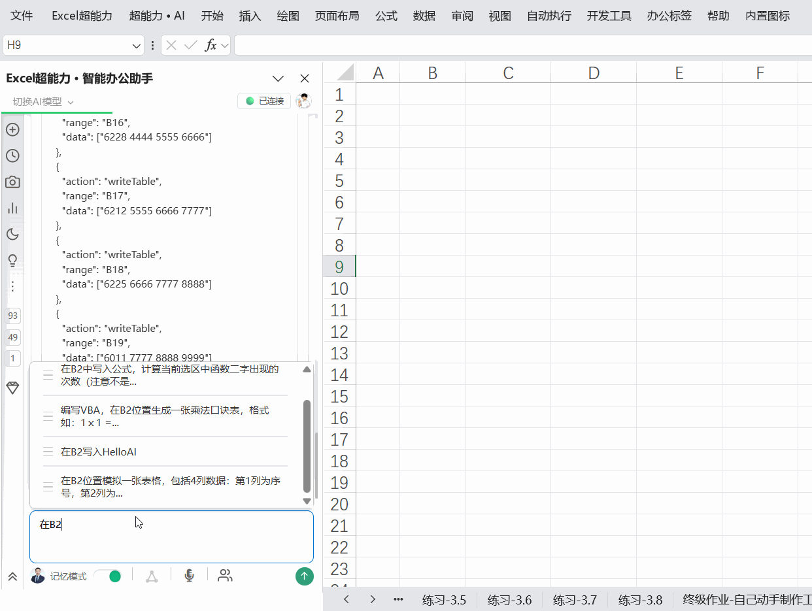Click the previous sheet arrow

pos(347,599)
